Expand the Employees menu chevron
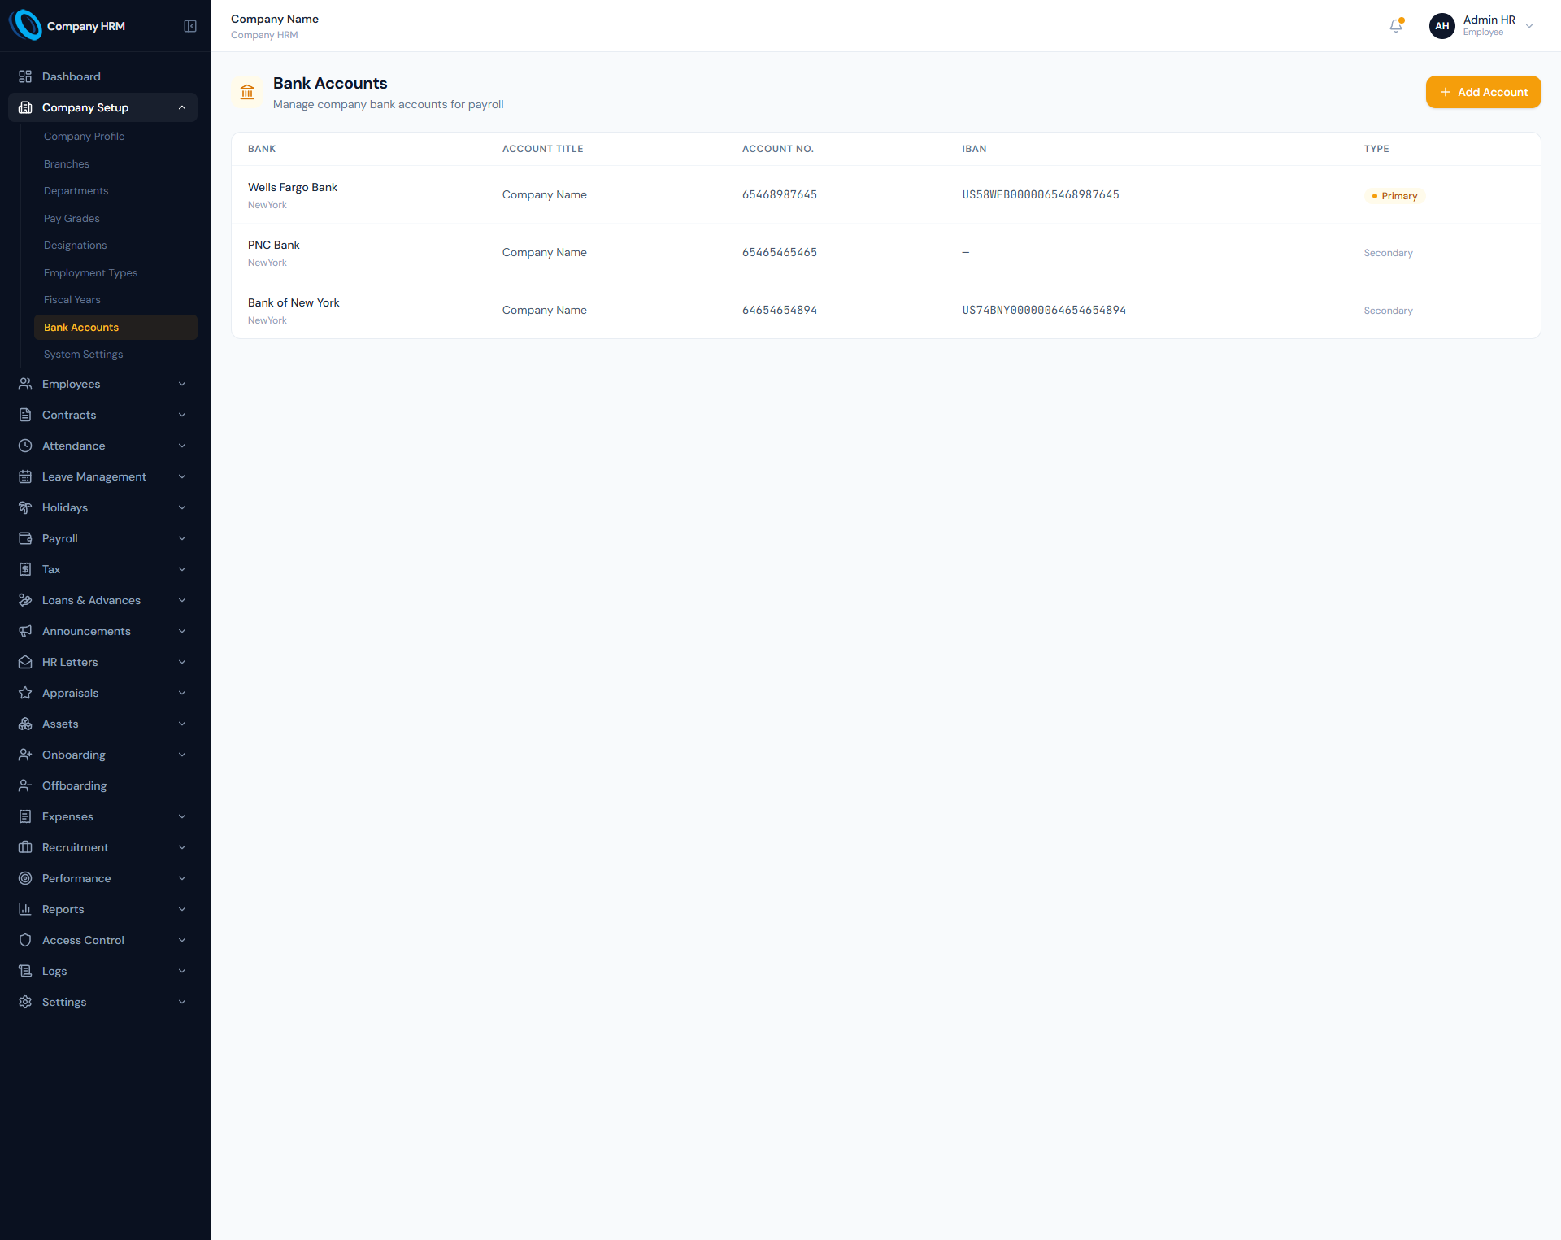This screenshot has width=1561, height=1240. 182,384
